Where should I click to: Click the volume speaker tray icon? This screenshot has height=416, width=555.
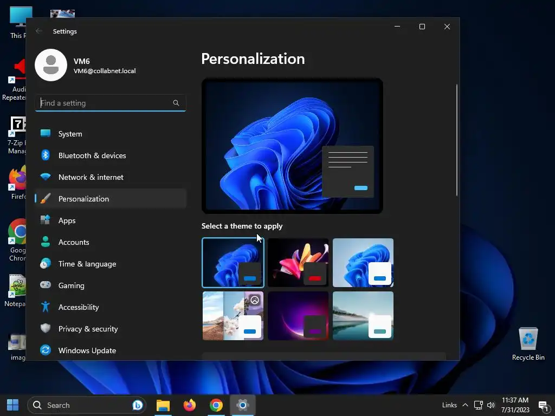tap(491, 405)
